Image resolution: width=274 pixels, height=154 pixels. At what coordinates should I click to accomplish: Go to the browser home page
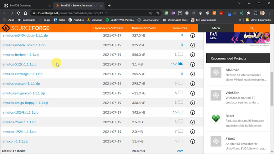[x=26, y=13]
